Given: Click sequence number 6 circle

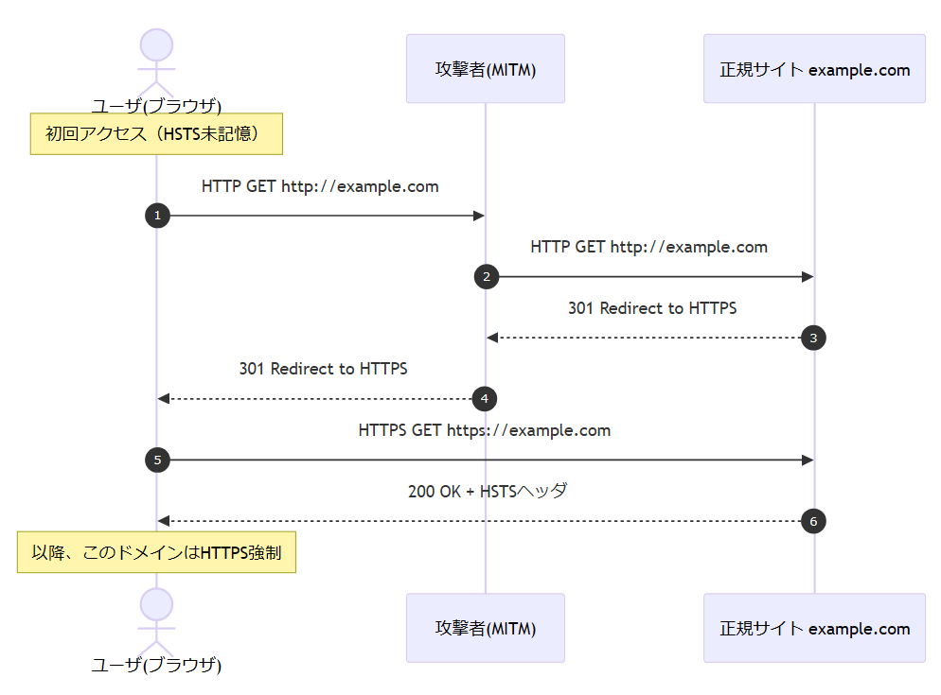Looking at the screenshot, I should 813,521.
